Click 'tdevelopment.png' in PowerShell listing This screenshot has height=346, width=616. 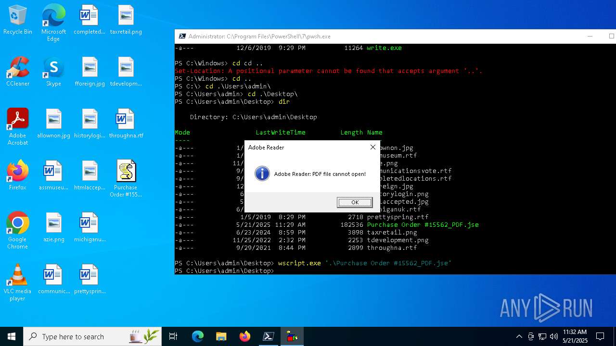(398, 240)
